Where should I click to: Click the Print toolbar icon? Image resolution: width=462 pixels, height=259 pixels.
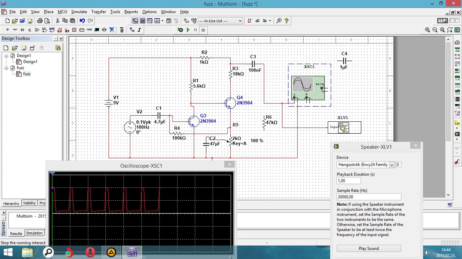(x=40, y=21)
